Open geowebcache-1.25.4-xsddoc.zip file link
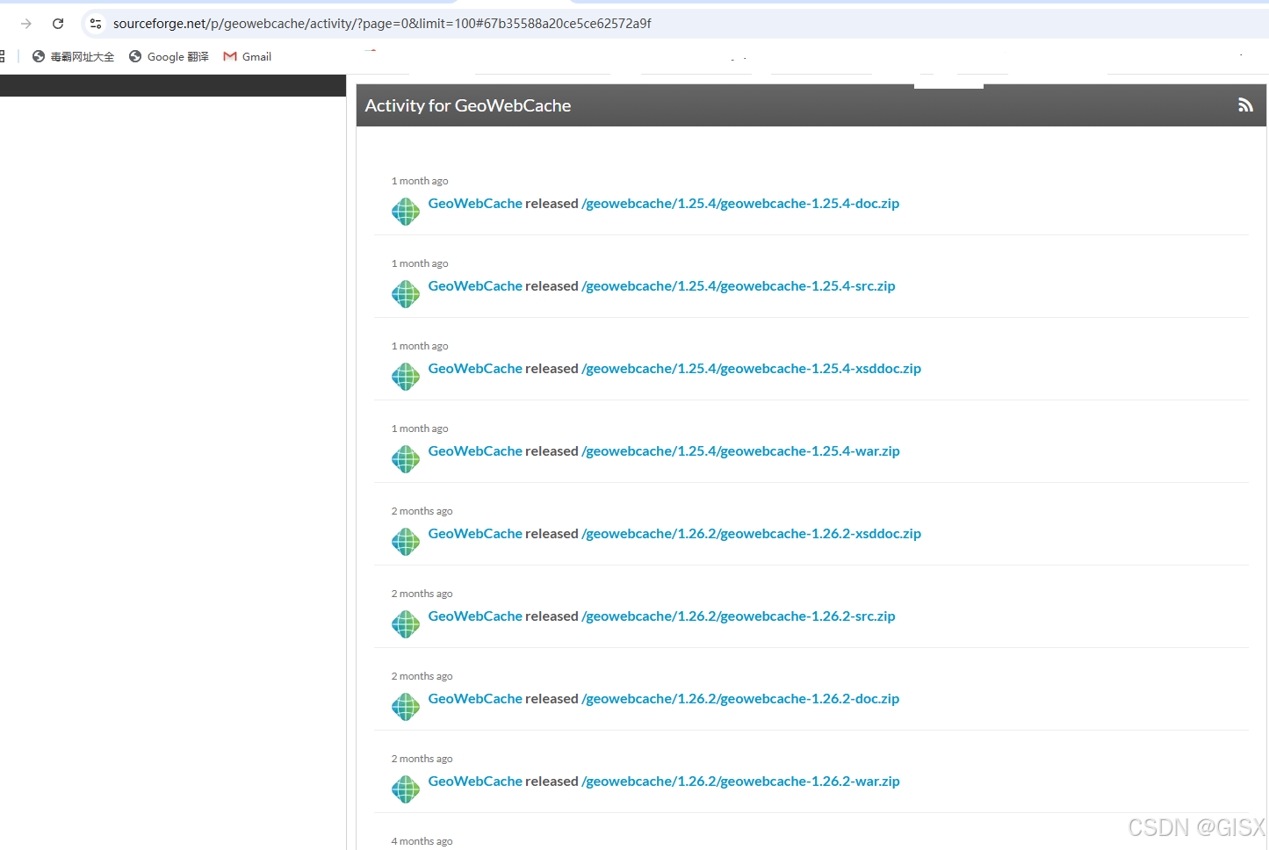 (x=752, y=369)
